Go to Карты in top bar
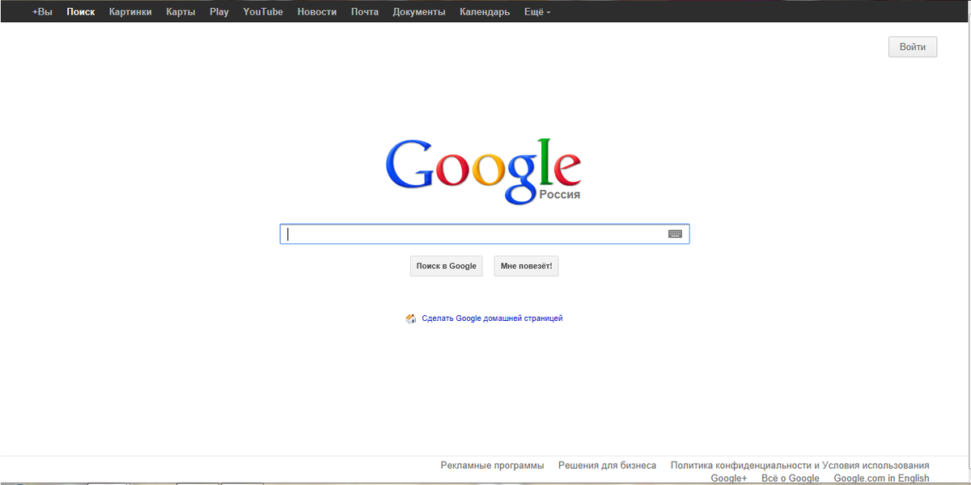 click(x=180, y=12)
